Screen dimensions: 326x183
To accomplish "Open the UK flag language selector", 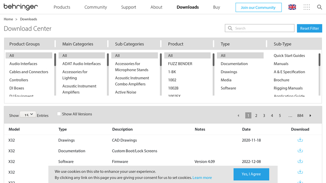I will pos(292,7).
